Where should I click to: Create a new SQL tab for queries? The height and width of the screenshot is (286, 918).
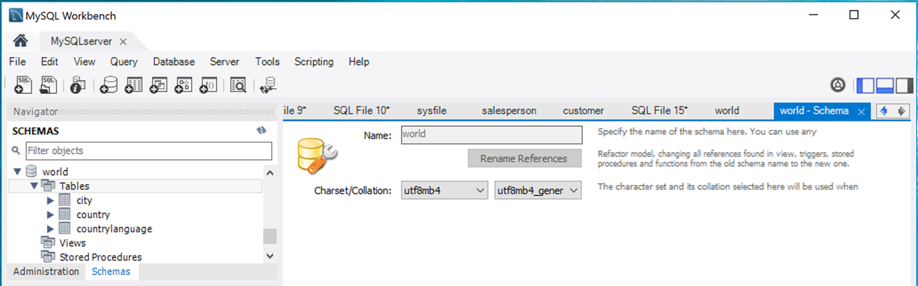[23, 85]
